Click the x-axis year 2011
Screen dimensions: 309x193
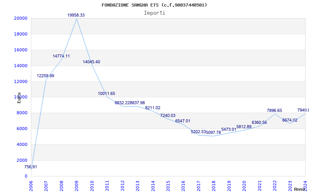107,186
